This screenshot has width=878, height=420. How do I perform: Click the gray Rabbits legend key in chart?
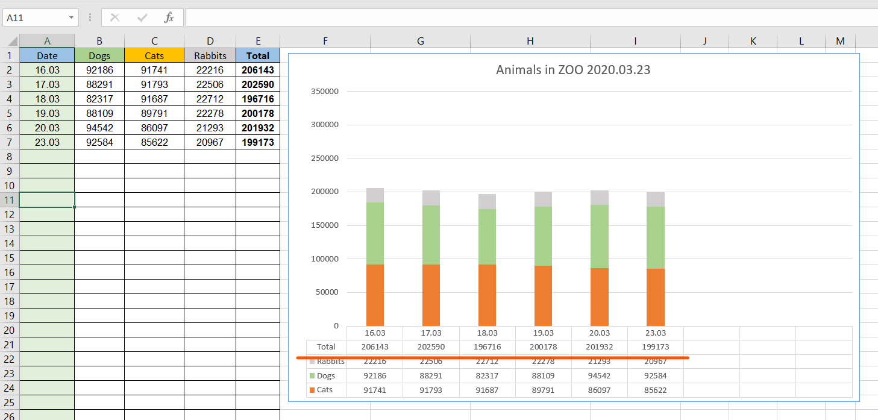pyautogui.click(x=313, y=361)
